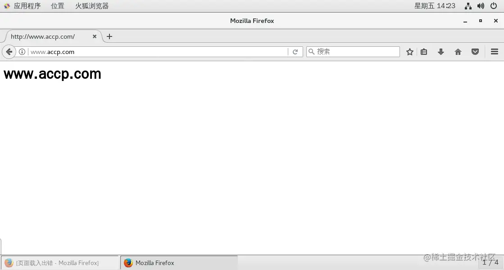Close the Firefox window

(495, 21)
